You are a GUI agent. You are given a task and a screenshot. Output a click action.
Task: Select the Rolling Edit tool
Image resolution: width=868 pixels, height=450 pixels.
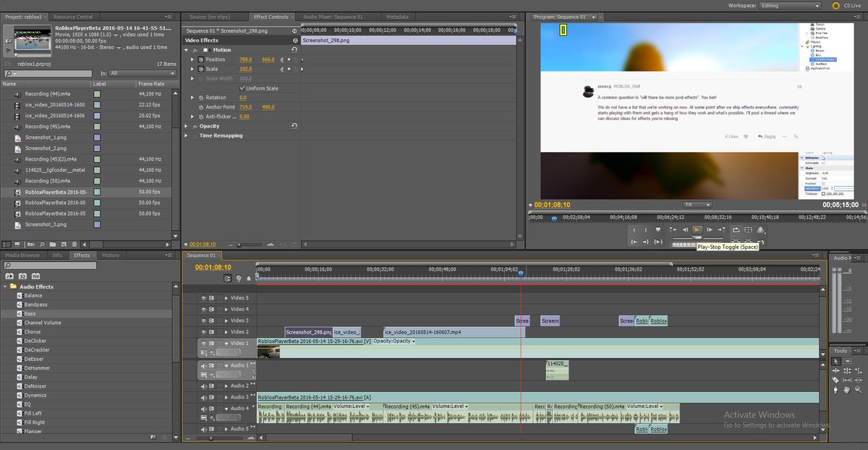(x=847, y=371)
